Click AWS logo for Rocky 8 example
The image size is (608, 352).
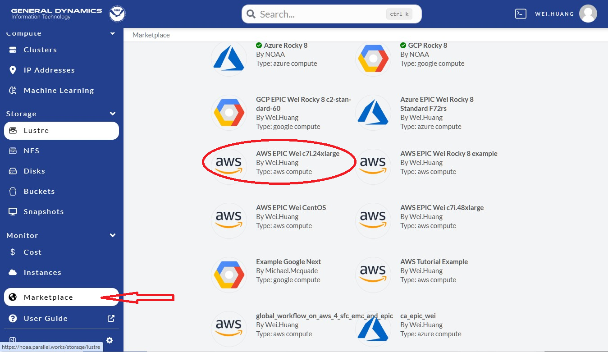click(x=373, y=167)
